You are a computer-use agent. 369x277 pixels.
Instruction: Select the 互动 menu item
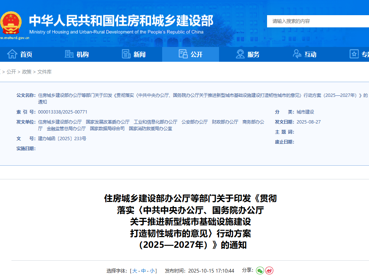[310, 54]
